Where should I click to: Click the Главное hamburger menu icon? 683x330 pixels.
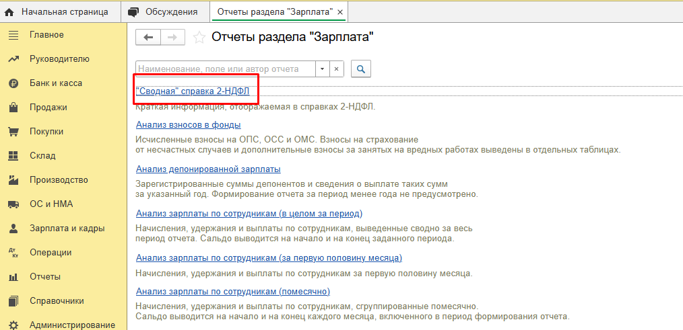[13, 35]
